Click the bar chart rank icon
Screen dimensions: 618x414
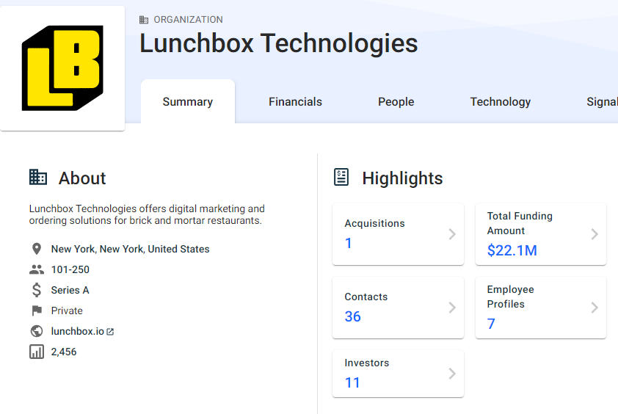pyautogui.click(x=37, y=352)
